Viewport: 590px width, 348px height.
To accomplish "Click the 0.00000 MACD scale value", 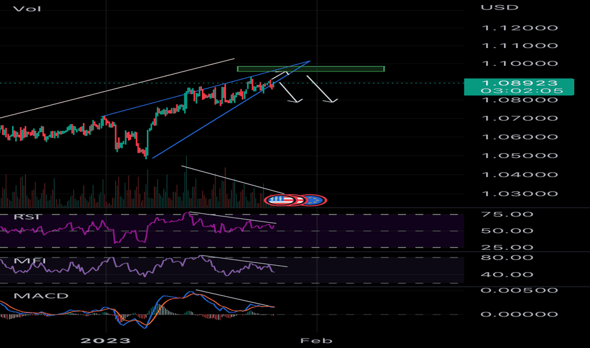I will point(520,314).
